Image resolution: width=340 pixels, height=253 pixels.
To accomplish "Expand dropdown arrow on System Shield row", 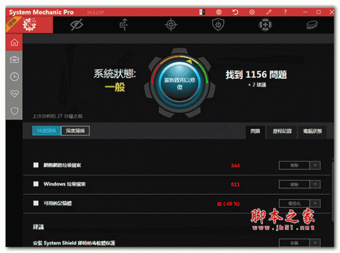I will [x=315, y=243].
